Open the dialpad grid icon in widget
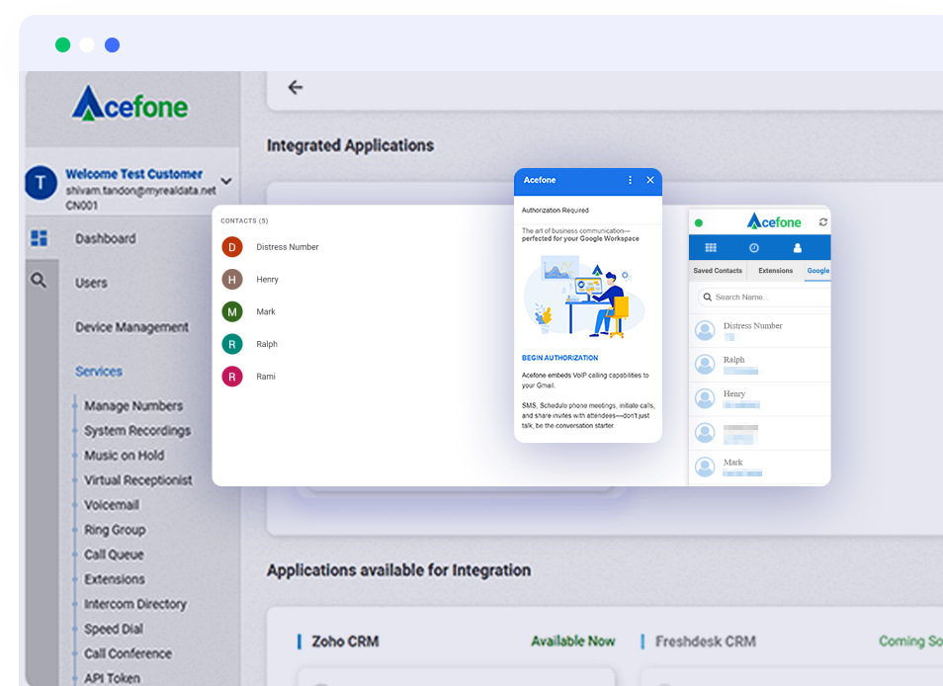This screenshot has height=686, width=943. pos(711,248)
